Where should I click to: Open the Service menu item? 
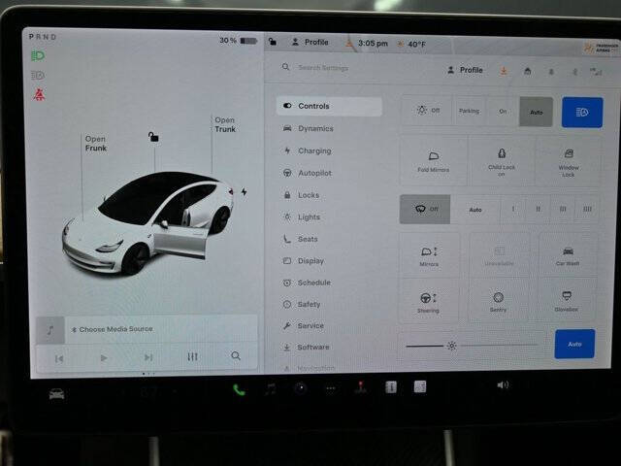(x=304, y=326)
